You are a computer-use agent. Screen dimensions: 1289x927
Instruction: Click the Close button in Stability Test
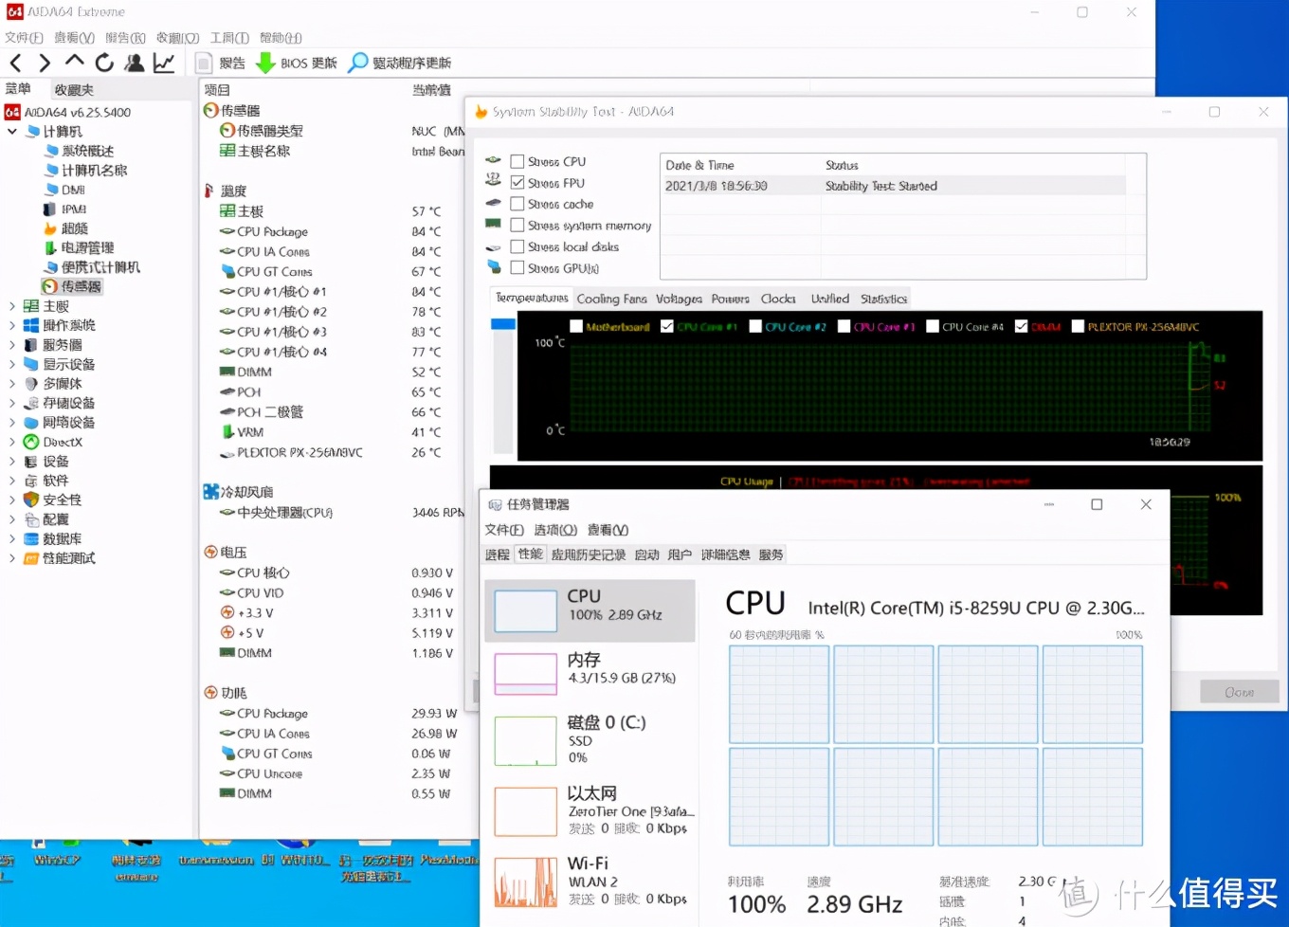click(x=1239, y=692)
